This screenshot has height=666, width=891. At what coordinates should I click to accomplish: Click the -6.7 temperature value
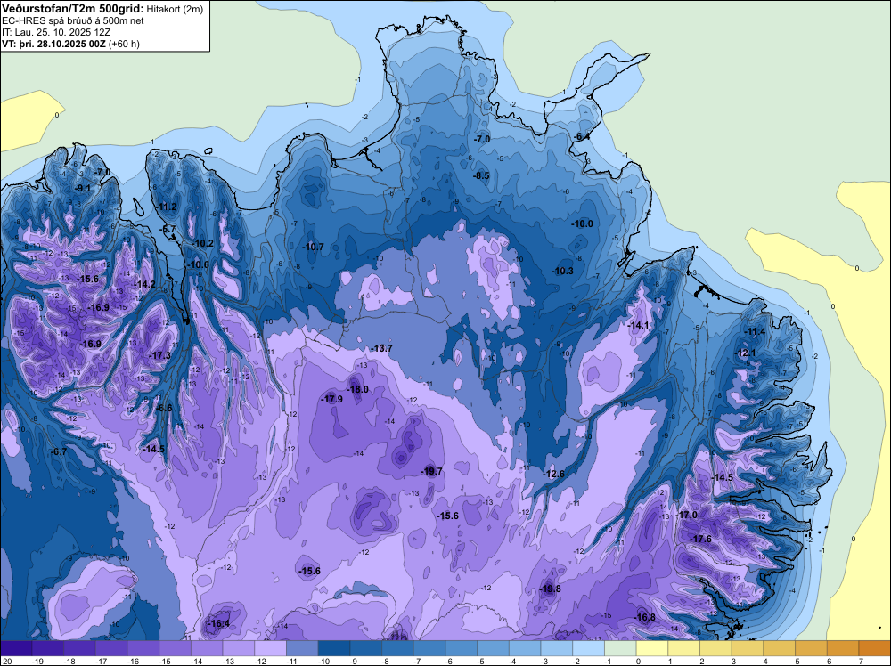pyautogui.click(x=59, y=452)
